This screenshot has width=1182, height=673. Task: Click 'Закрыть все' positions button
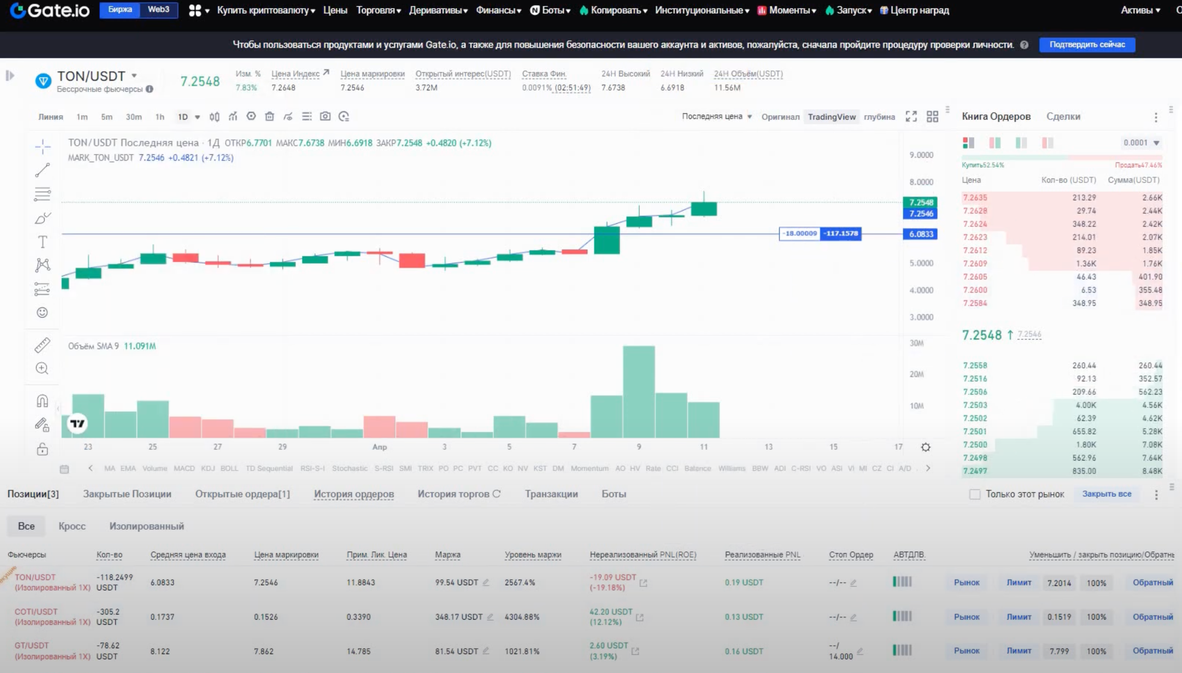tap(1107, 494)
